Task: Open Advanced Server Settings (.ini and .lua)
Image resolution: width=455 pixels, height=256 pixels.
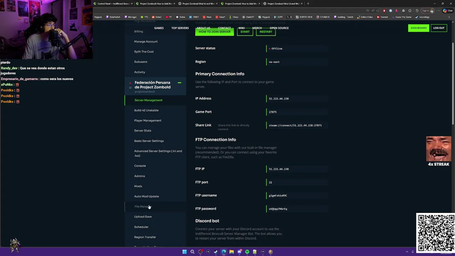Action: pyautogui.click(x=158, y=153)
